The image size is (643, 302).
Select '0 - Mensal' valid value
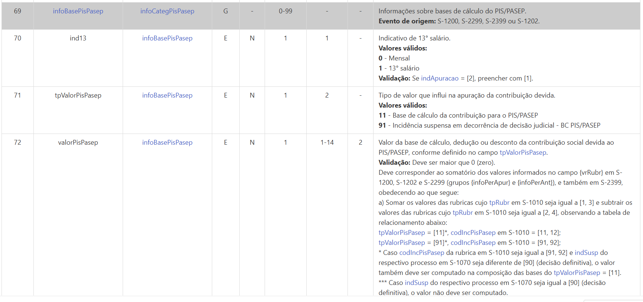[394, 58]
